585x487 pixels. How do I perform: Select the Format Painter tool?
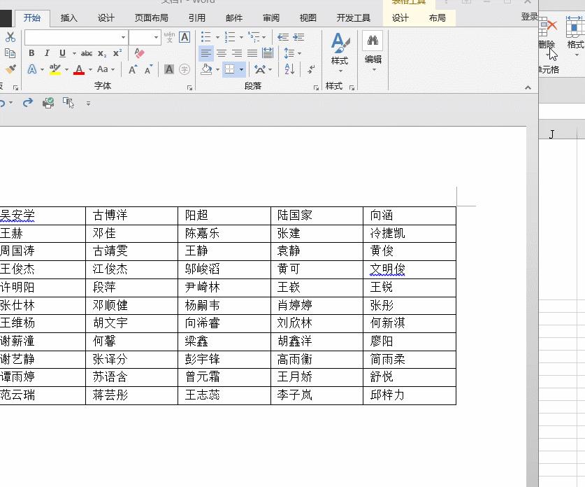coord(10,69)
